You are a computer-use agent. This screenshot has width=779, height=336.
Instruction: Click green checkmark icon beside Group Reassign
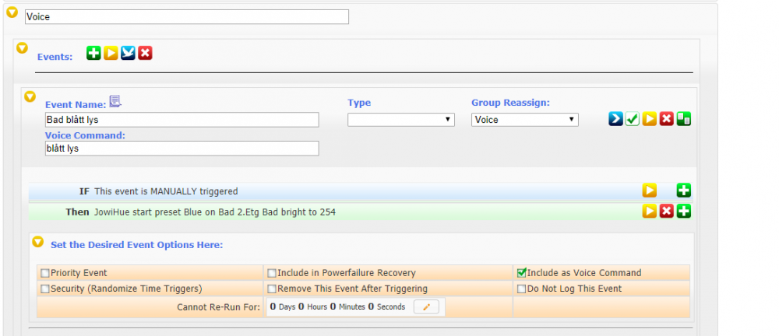coord(633,119)
